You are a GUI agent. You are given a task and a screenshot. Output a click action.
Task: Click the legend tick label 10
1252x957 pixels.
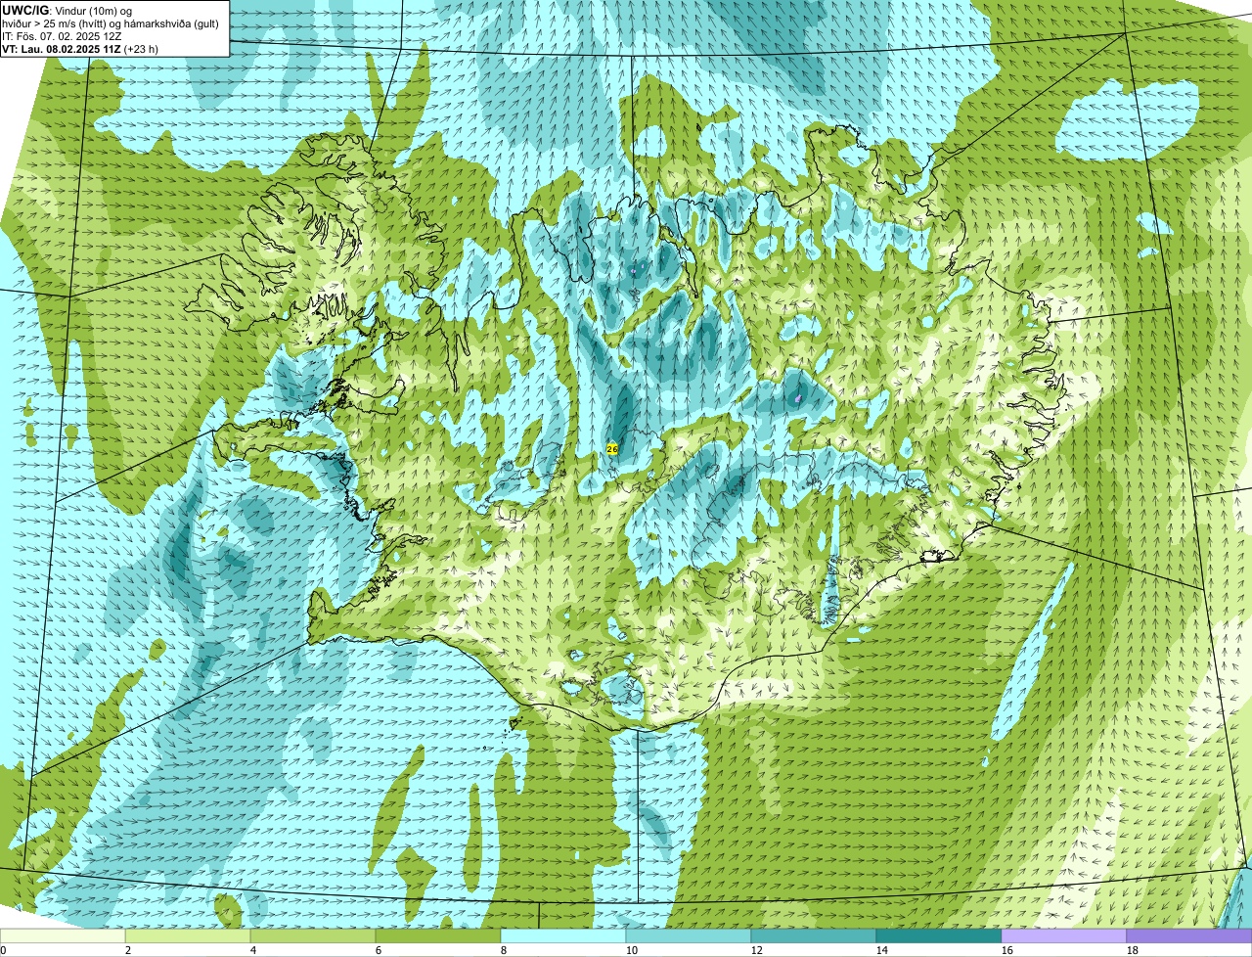[632, 950]
